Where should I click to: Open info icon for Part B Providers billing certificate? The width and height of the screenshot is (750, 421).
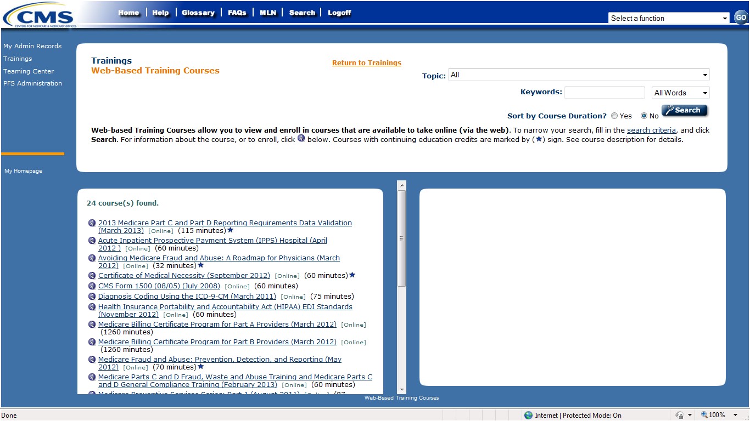tap(92, 342)
